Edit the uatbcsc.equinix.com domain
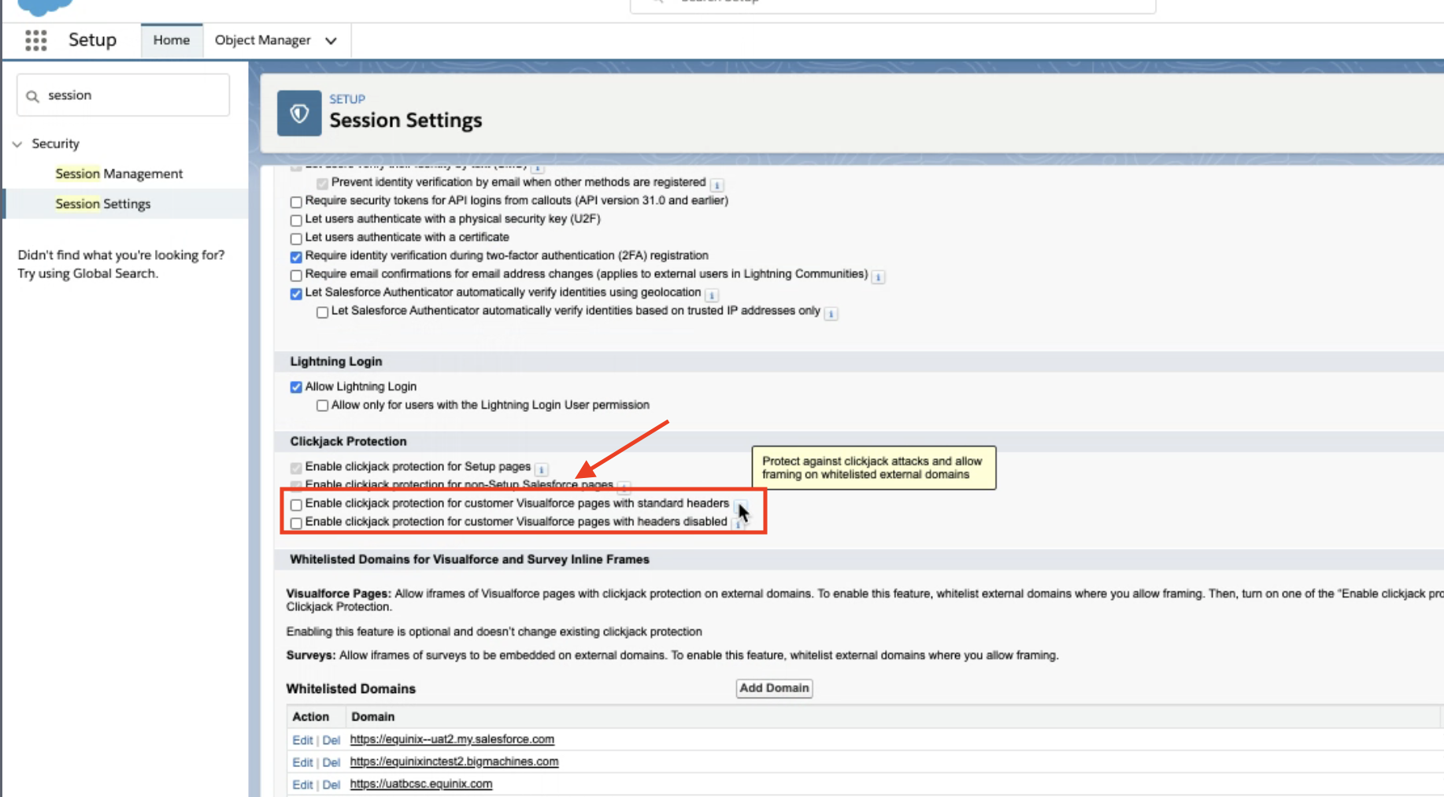 (302, 784)
